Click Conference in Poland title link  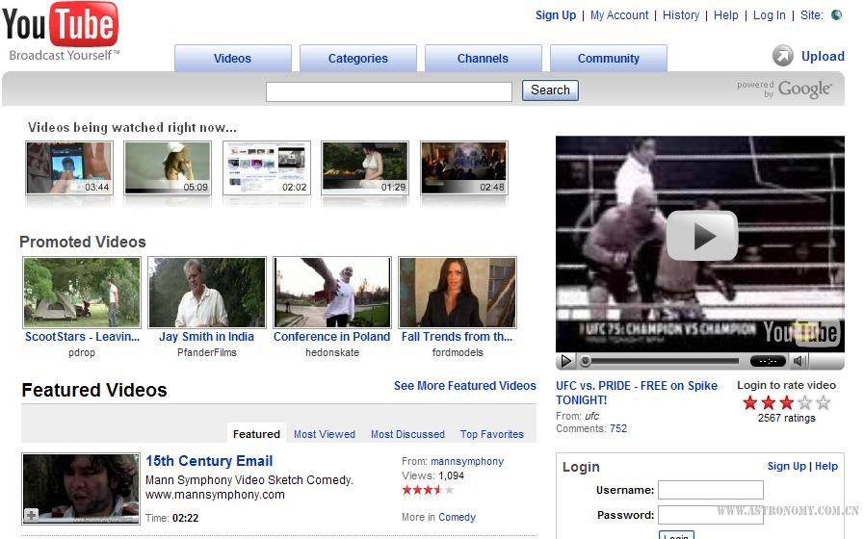(331, 336)
